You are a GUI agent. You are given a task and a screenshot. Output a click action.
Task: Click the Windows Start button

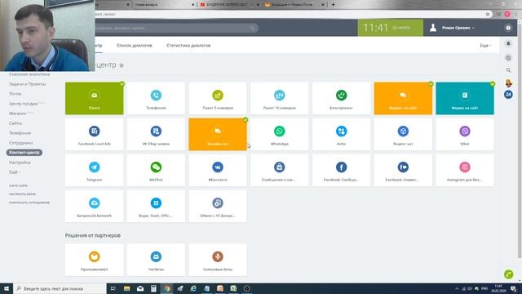tap(7, 288)
